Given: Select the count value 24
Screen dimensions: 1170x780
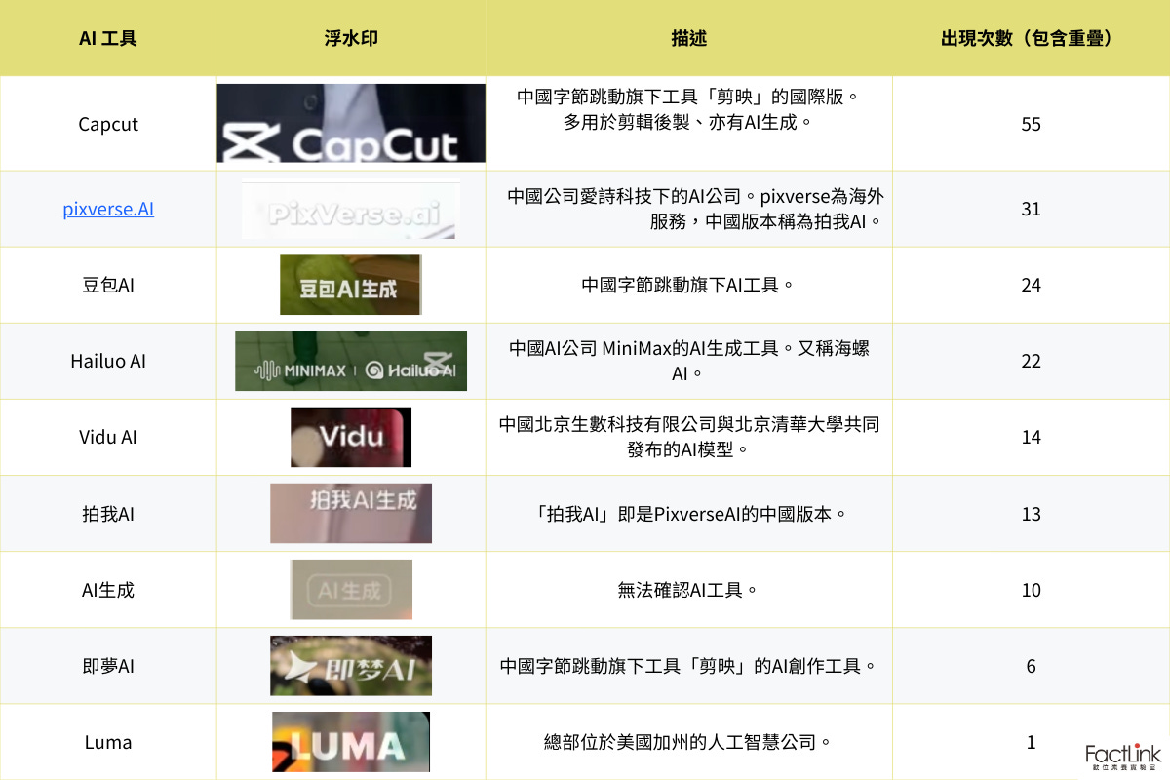Looking at the screenshot, I should pos(1031,285).
